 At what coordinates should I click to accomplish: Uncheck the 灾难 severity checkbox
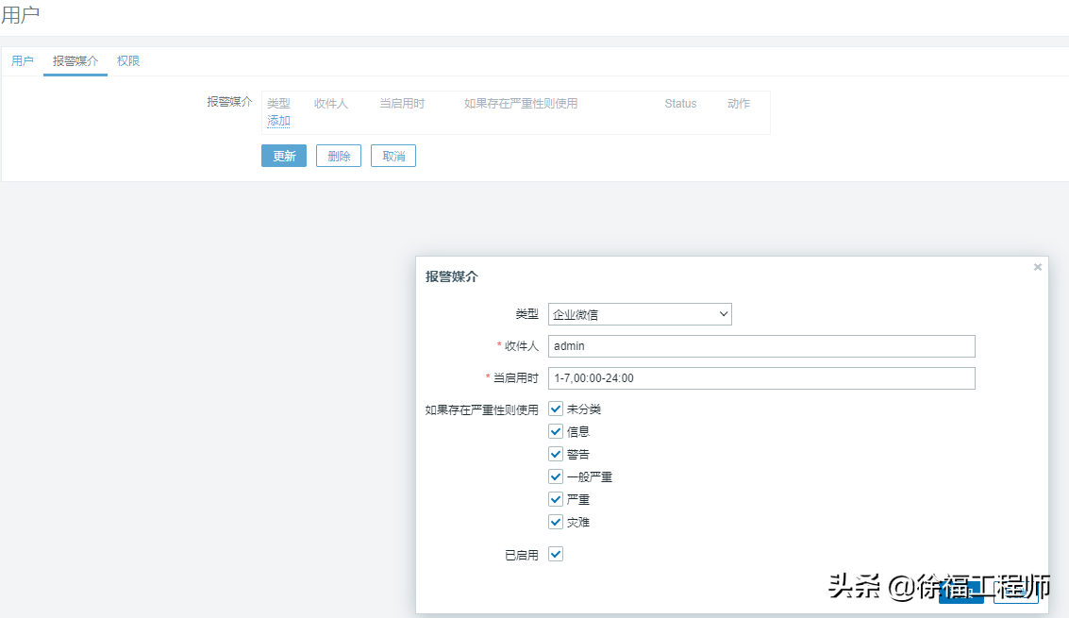[556, 522]
